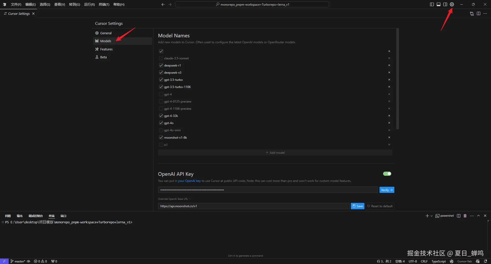Screen dimensions: 491x264
Task: Split the editor to the right
Action: pos(478,14)
